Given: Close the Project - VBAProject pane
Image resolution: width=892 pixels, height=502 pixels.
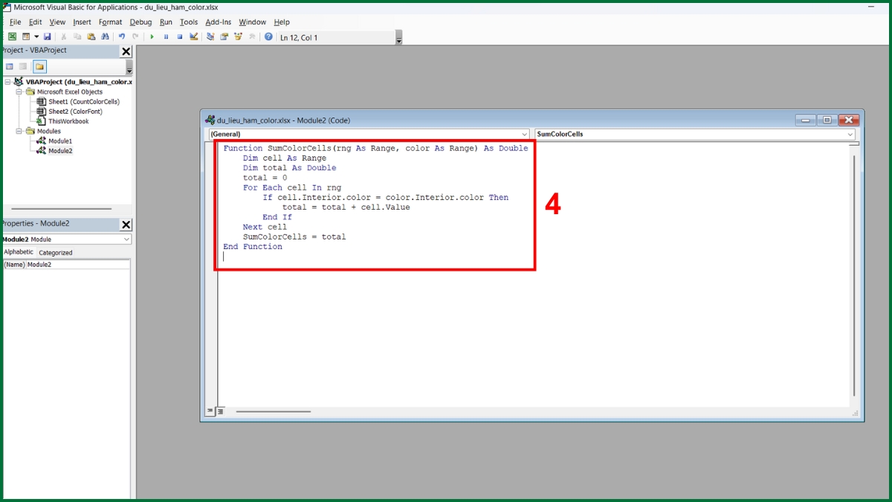Looking at the screenshot, I should click(x=126, y=51).
